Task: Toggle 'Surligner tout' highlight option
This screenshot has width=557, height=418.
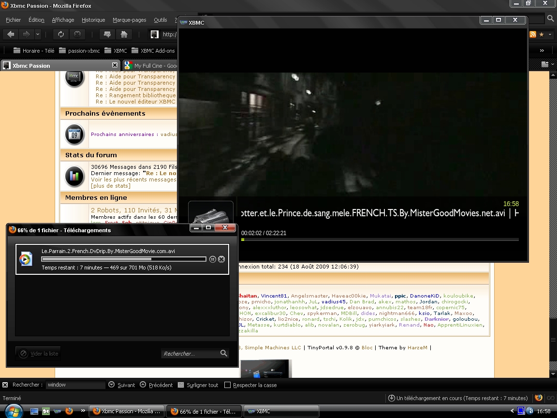Action: coord(198,385)
